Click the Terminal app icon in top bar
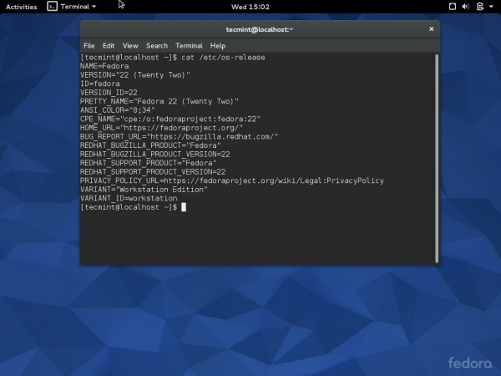 tap(51, 6)
